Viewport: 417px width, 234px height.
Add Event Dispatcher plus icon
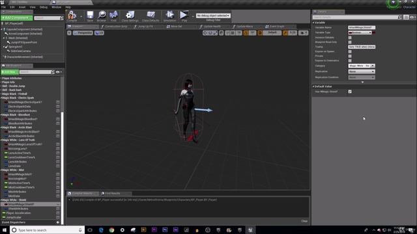(x=58, y=222)
